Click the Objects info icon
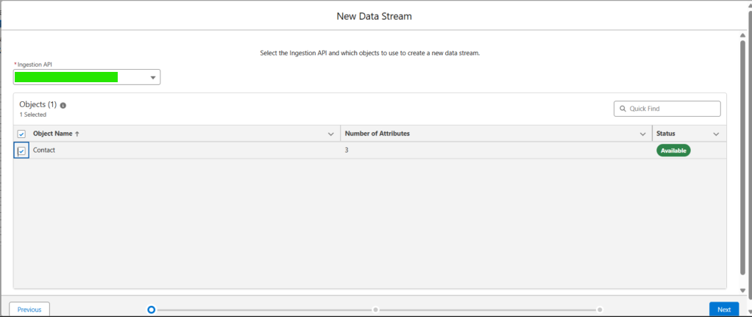The image size is (752, 317). pos(63,105)
